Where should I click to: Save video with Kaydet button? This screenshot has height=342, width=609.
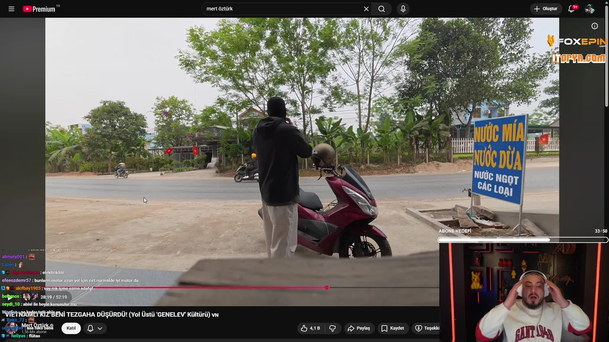pos(393,328)
